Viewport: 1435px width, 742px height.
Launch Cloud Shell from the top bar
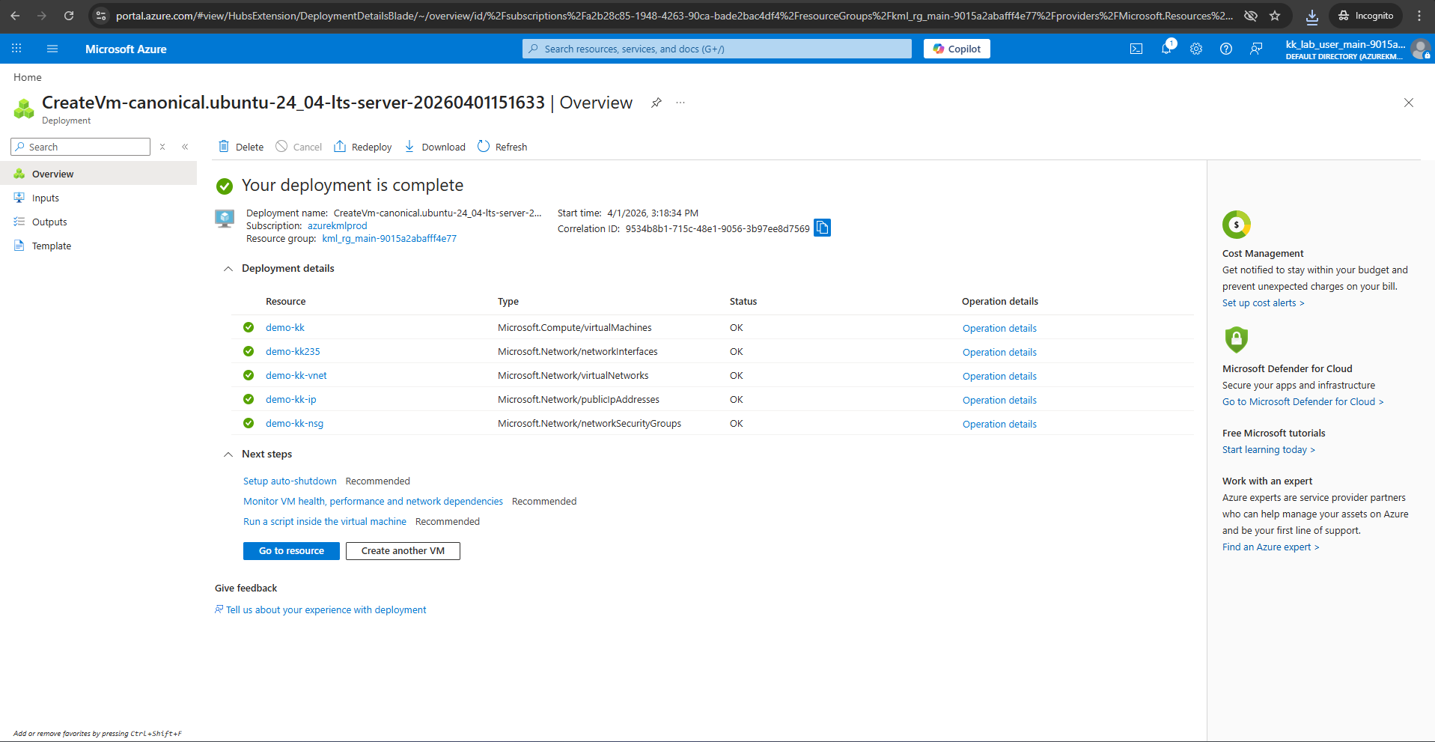(x=1136, y=49)
